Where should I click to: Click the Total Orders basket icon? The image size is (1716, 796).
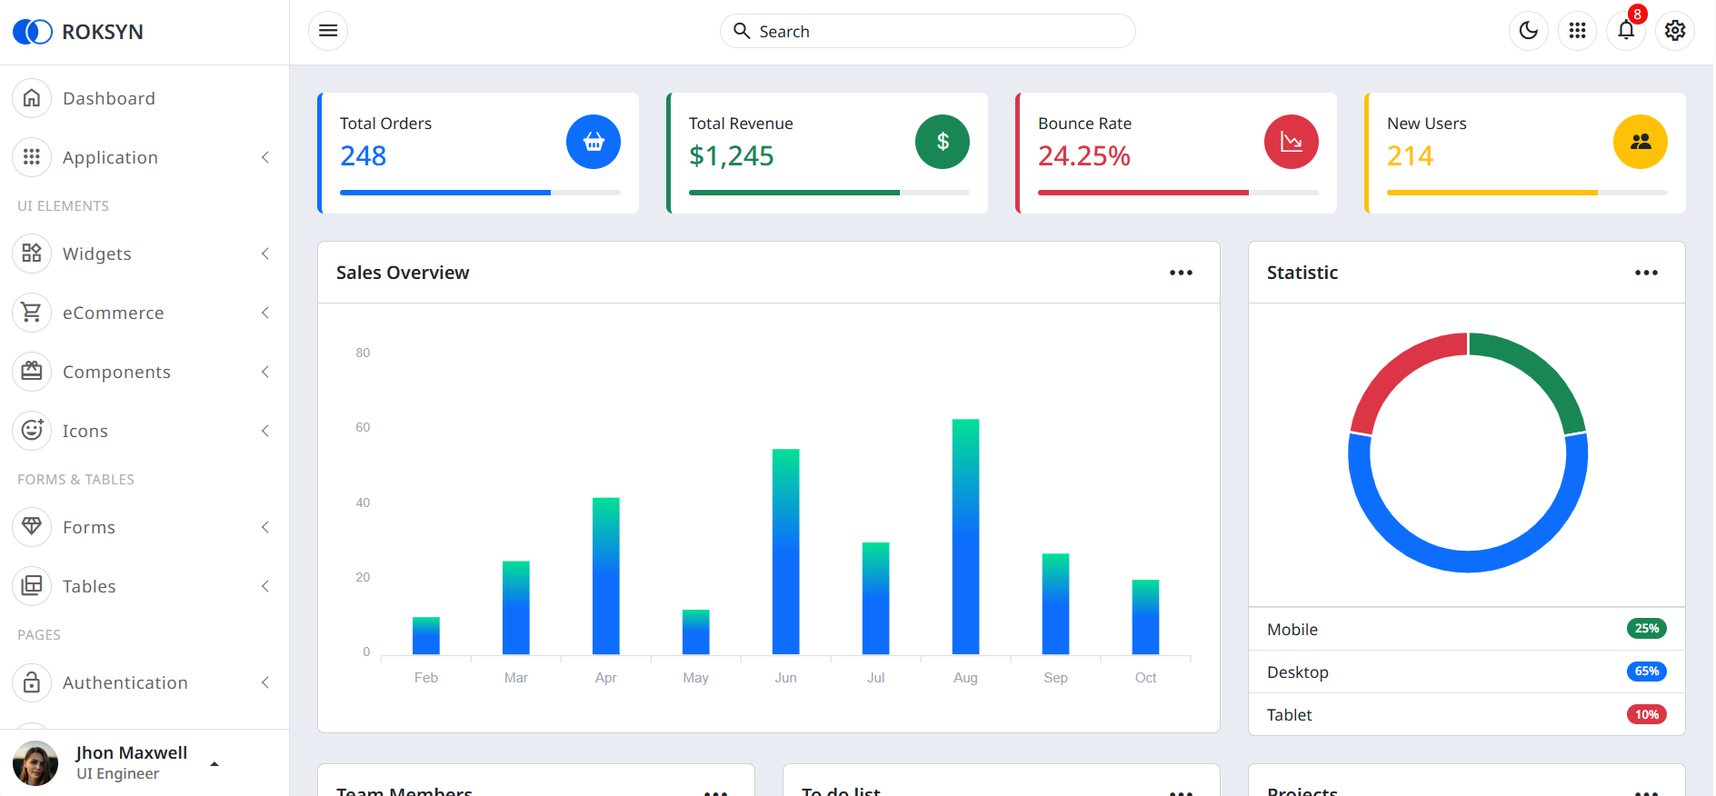pos(594,142)
